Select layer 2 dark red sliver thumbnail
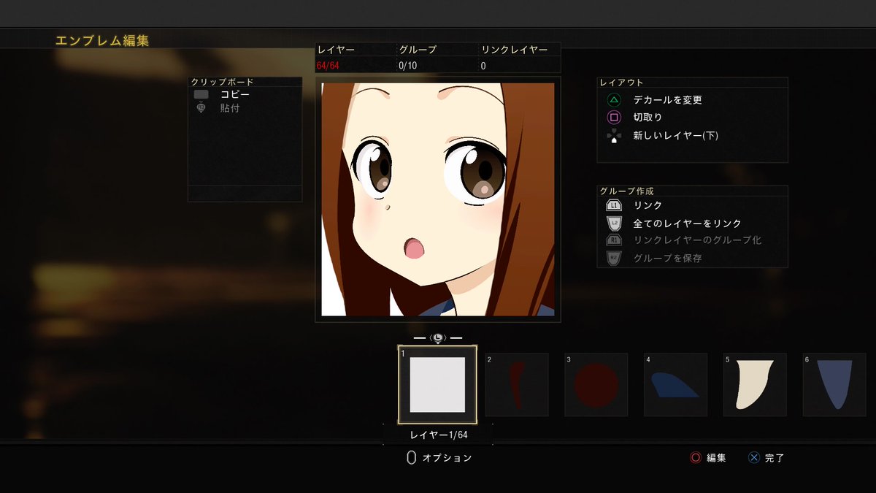The height and width of the screenshot is (493, 876). click(x=517, y=385)
